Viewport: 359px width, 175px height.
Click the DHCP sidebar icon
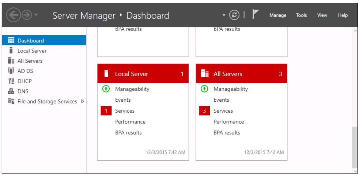tap(11, 81)
